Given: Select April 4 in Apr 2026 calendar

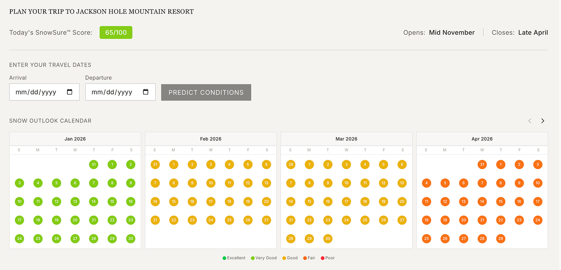Looking at the screenshot, I should [x=426, y=183].
